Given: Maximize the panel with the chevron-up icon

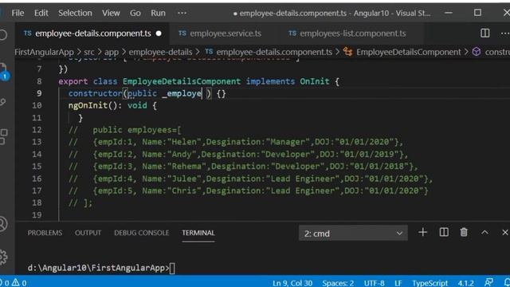Looking at the screenshot, I should 484,232.
